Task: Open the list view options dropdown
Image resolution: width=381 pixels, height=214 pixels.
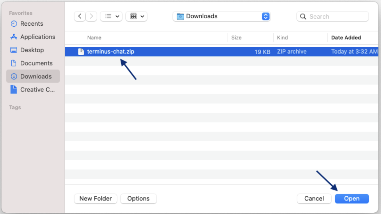Action: pos(111,16)
